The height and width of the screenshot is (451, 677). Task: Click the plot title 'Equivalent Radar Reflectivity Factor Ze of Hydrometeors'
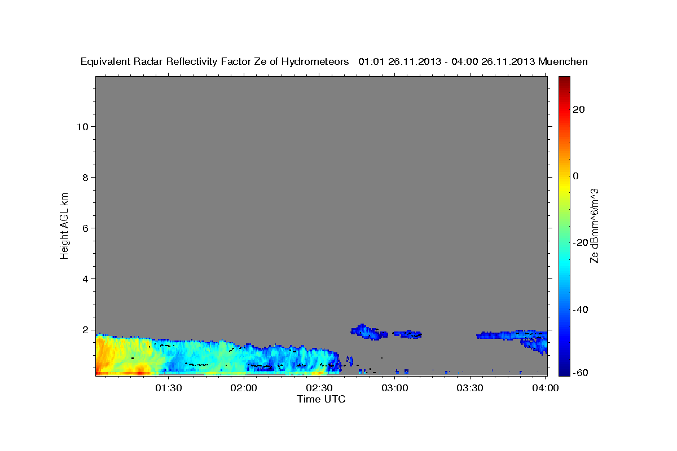pos(214,61)
